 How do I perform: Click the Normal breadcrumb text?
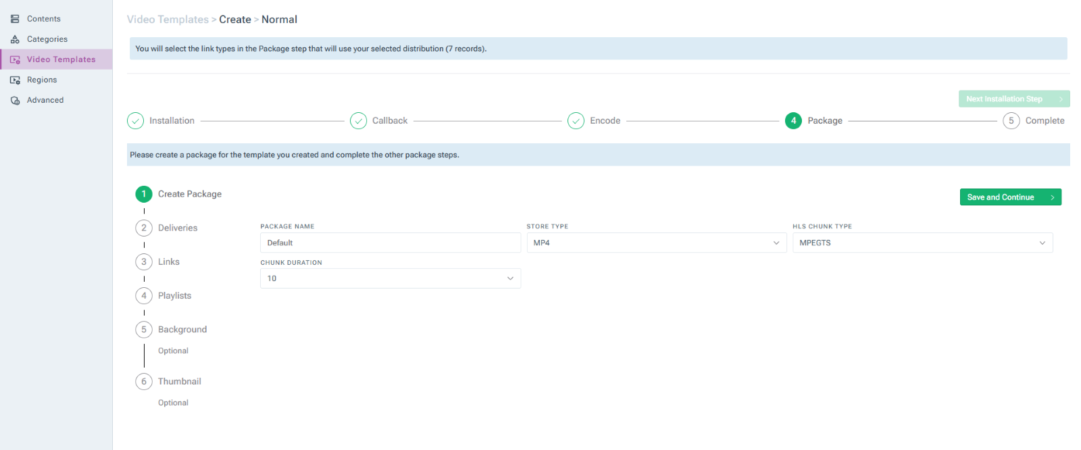[279, 20]
